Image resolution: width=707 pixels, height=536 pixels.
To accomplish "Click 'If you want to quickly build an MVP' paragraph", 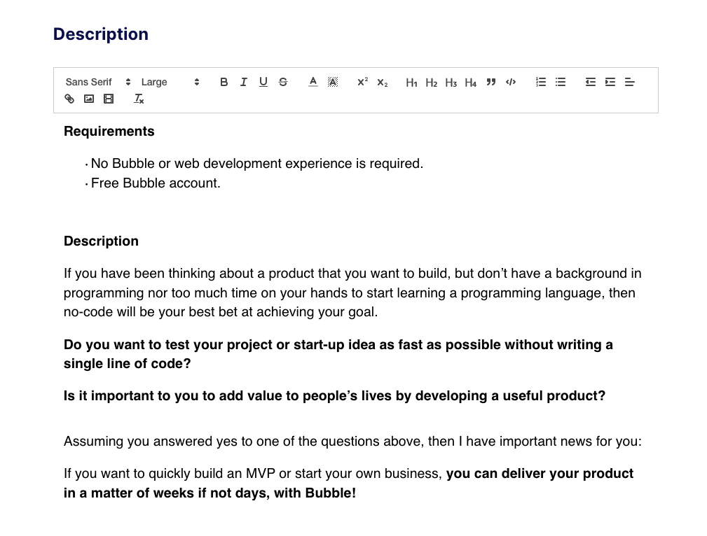I will 348,484.
